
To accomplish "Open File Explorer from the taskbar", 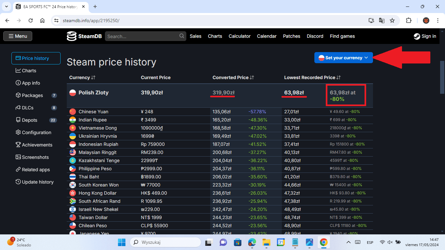I will (x=266, y=242).
